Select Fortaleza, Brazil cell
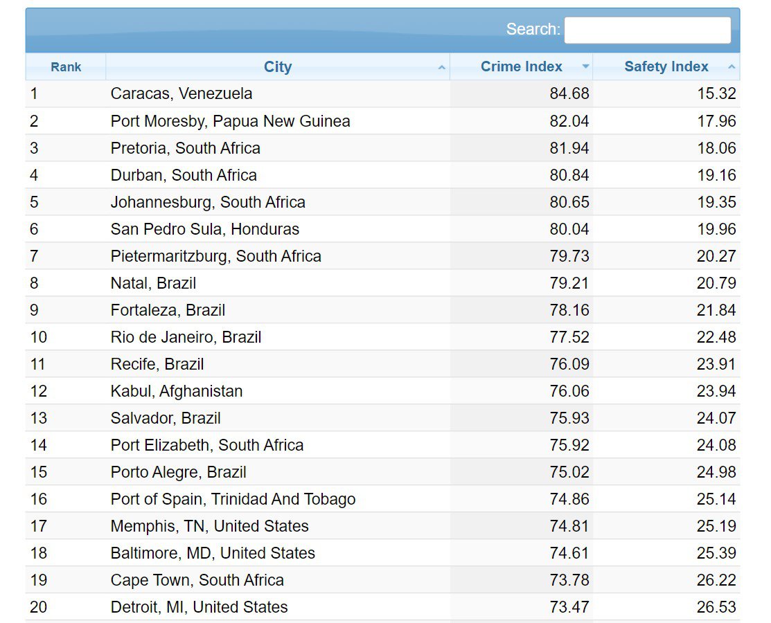 tap(278, 310)
